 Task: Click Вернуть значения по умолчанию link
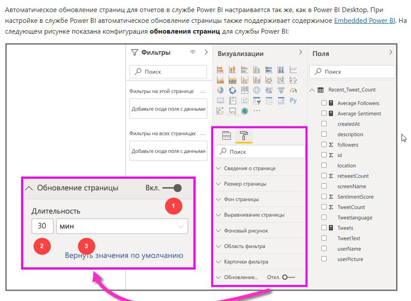pyautogui.click(x=124, y=255)
